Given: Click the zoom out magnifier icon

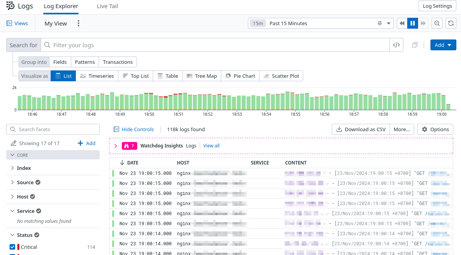Looking at the screenshot, I should coord(437,23).
